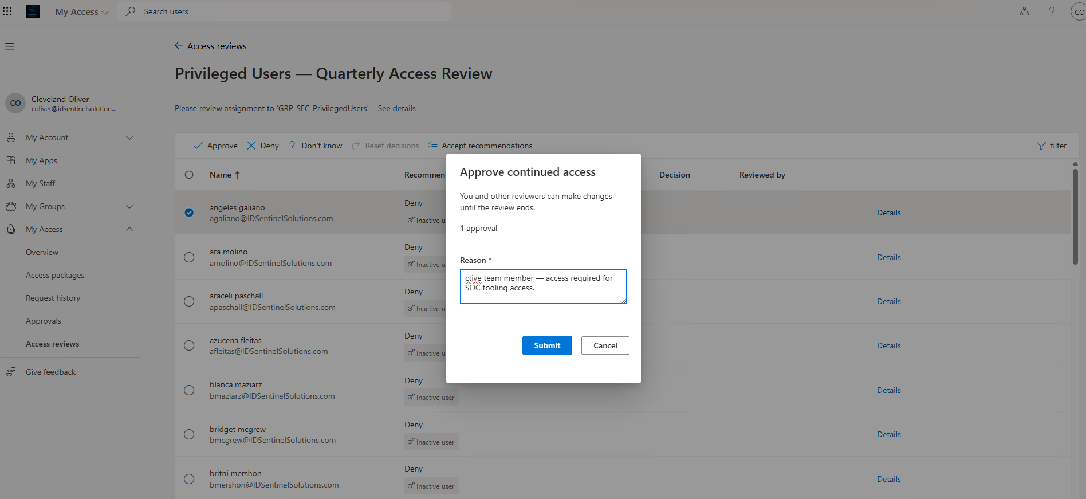This screenshot has width=1086, height=499.
Task: Open the app launcher grid icon
Action: [x=7, y=11]
